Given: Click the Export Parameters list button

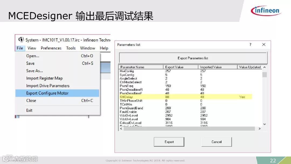Looking at the screenshot, I should (193, 58).
